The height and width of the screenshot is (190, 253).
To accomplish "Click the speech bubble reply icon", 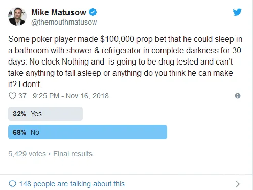I will coord(12,184).
